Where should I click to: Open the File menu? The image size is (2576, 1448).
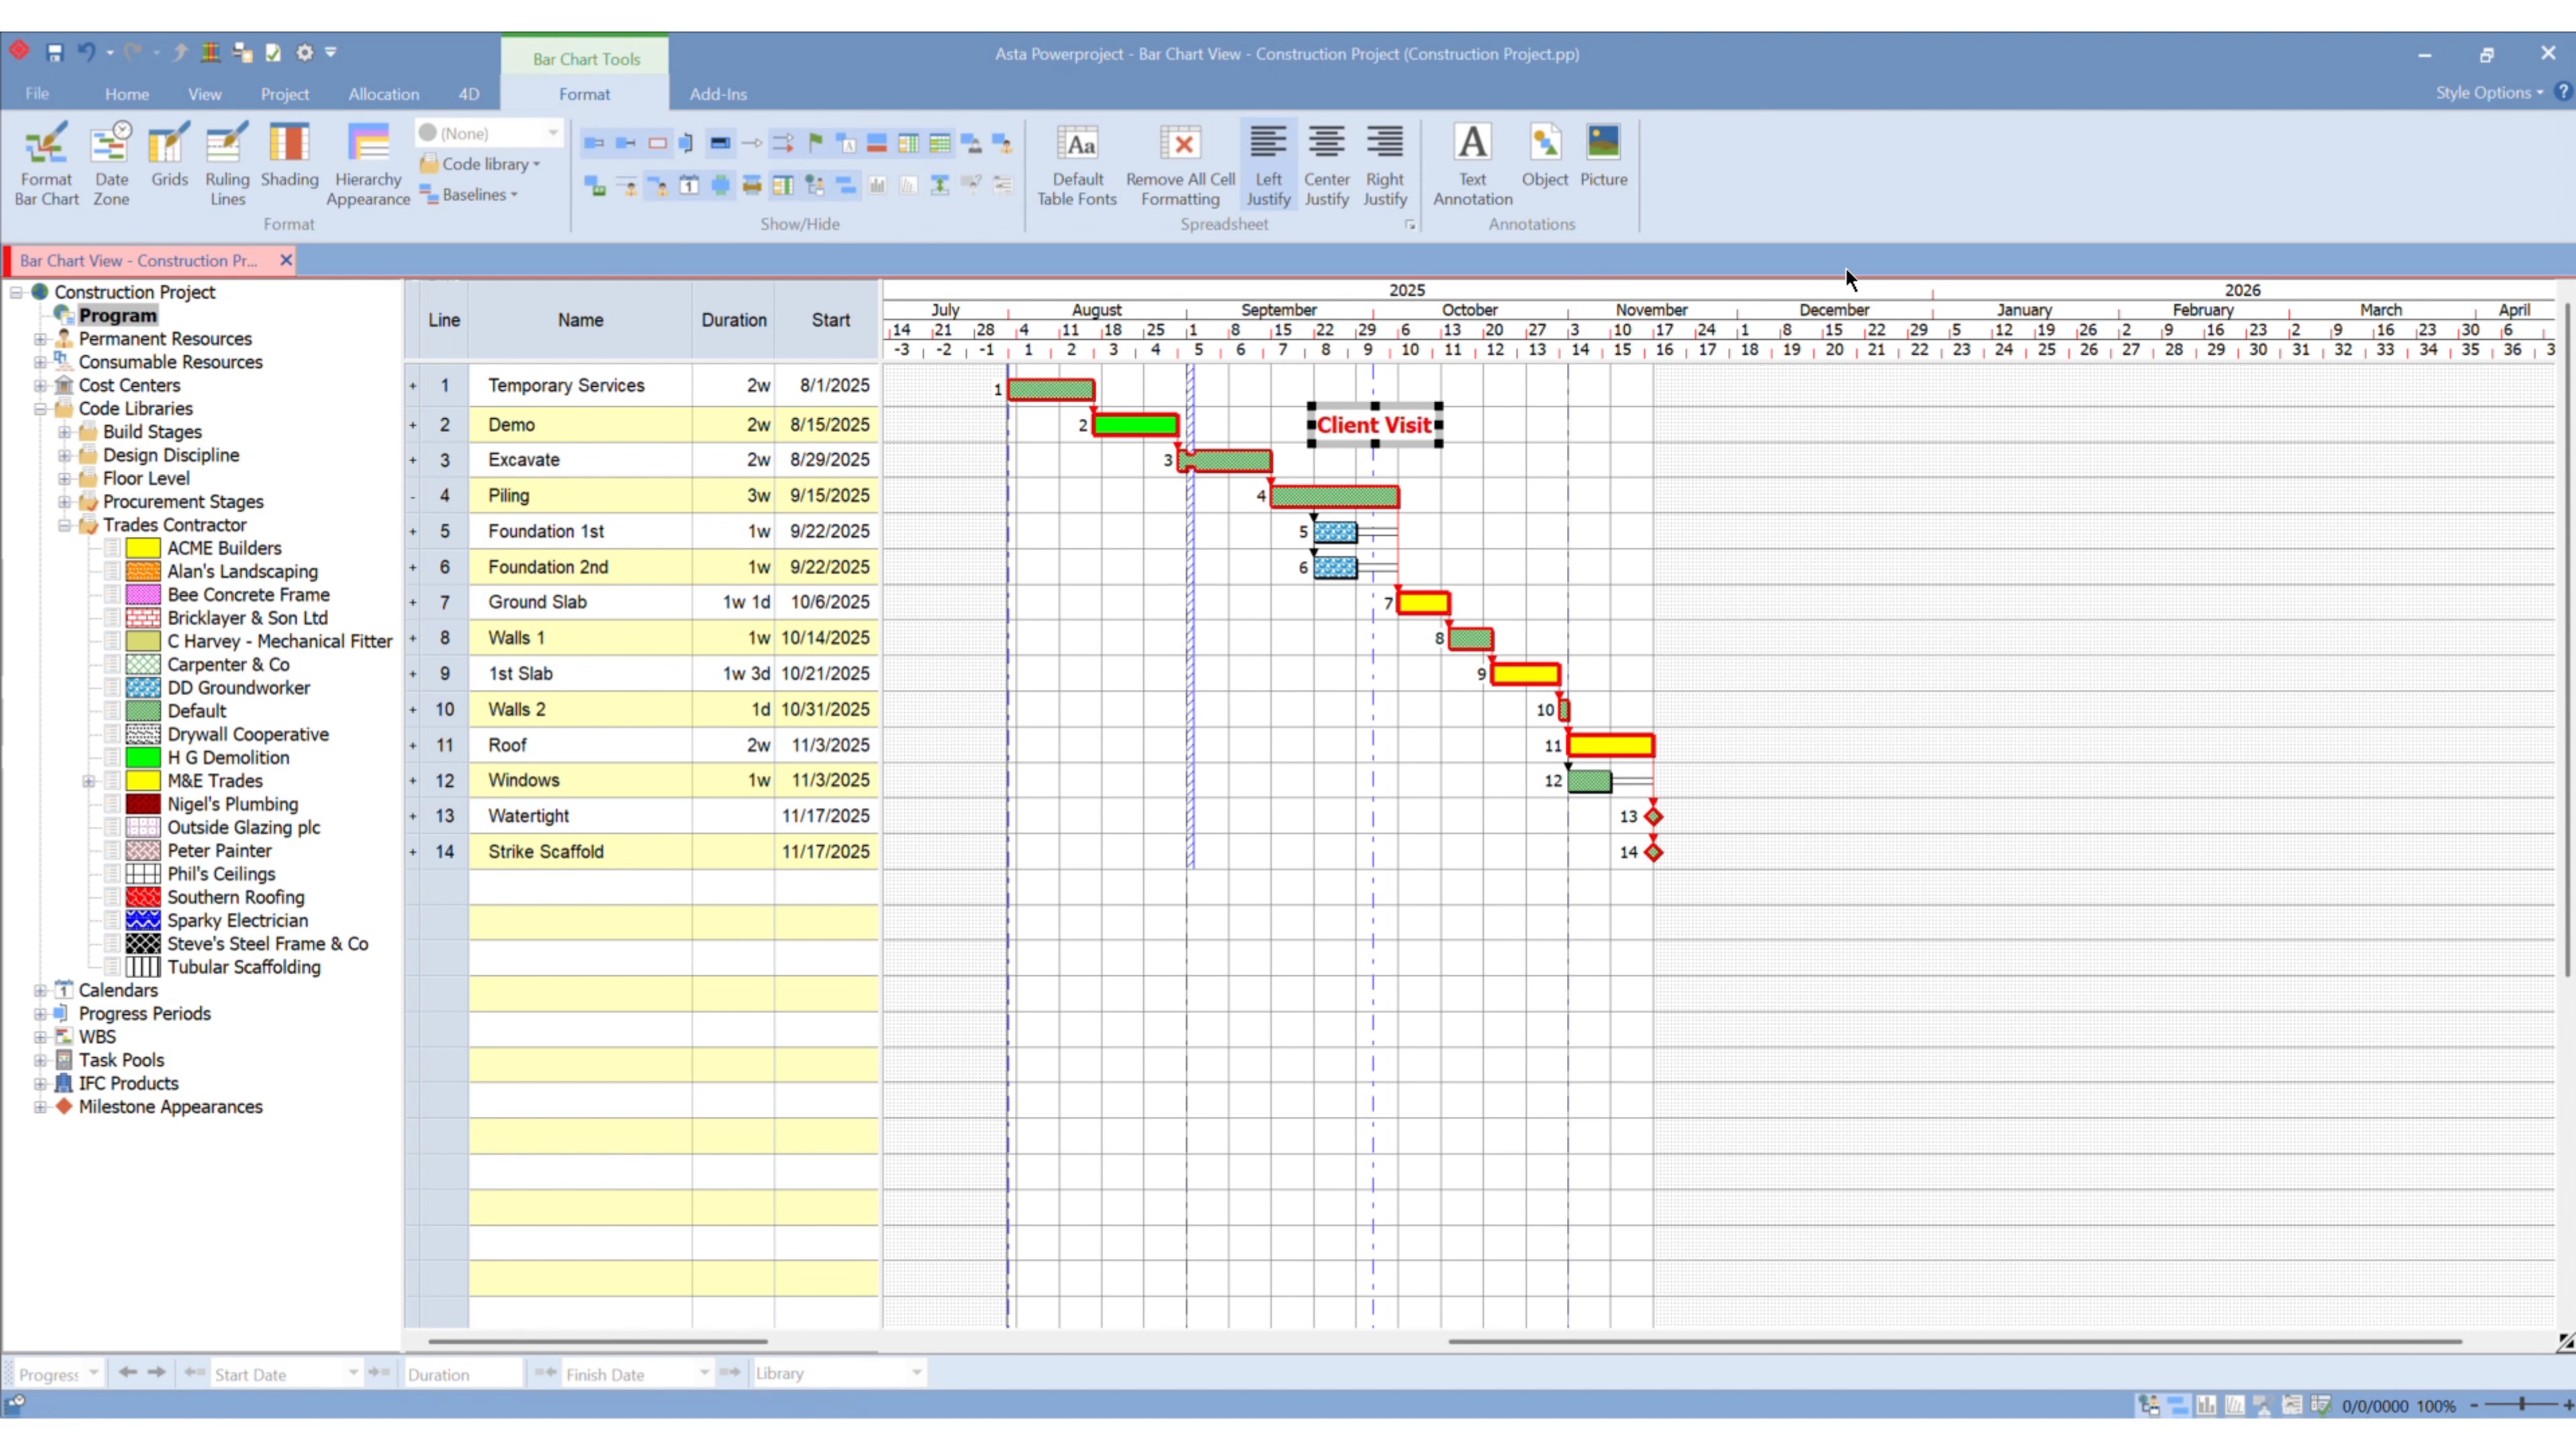point(37,94)
